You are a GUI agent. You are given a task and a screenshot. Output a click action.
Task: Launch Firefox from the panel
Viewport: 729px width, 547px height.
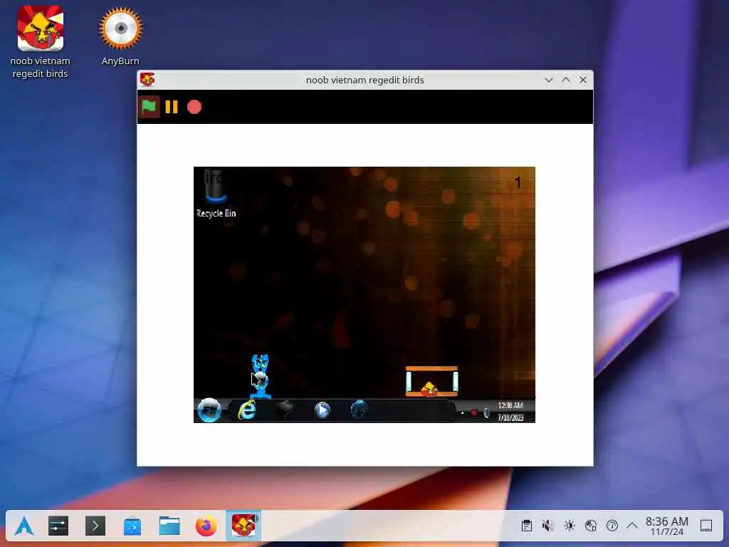pos(206,526)
